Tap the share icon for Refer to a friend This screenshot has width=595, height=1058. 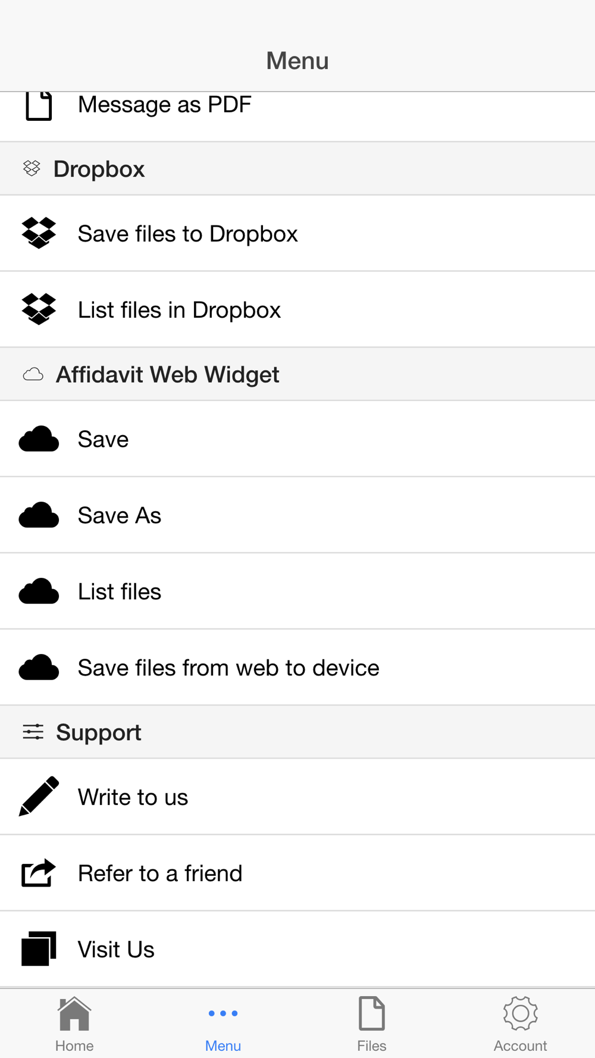click(x=39, y=873)
